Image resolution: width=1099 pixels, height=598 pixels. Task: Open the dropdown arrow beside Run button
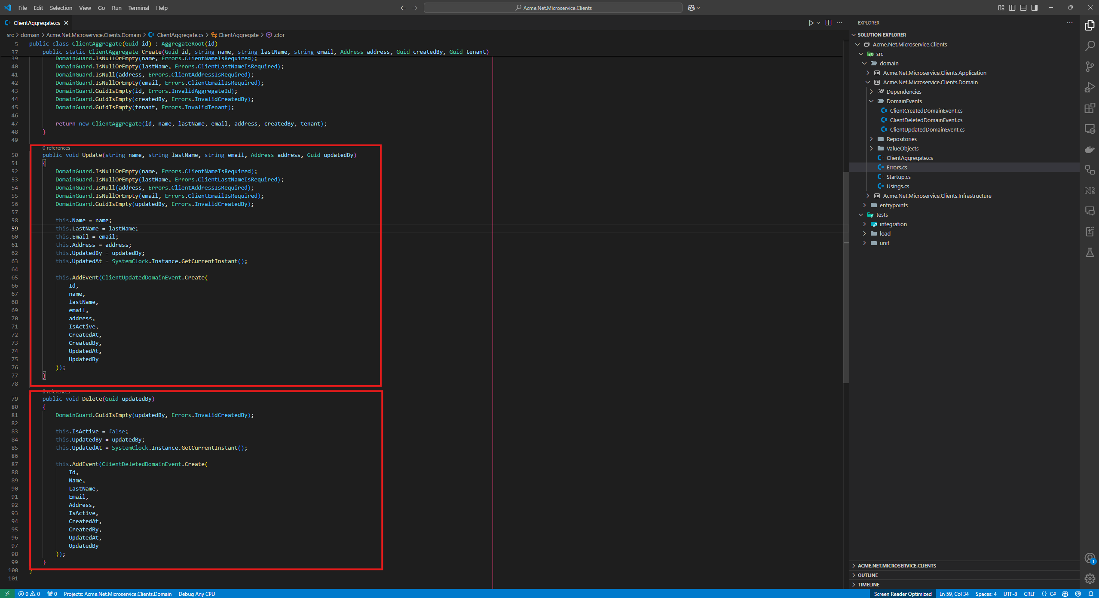click(818, 23)
